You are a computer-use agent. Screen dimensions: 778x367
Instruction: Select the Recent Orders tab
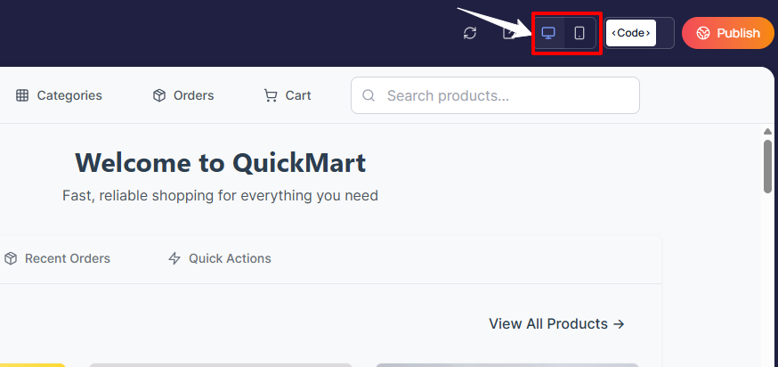click(68, 258)
